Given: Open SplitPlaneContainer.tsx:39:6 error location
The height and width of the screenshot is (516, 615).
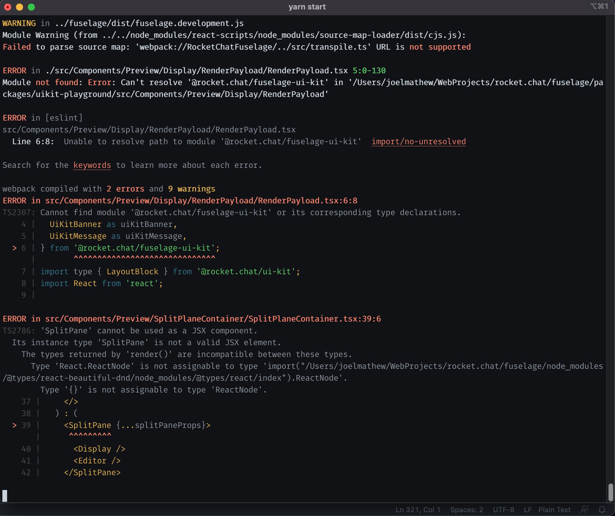Looking at the screenshot, I should pyautogui.click(x=213, y=319).
